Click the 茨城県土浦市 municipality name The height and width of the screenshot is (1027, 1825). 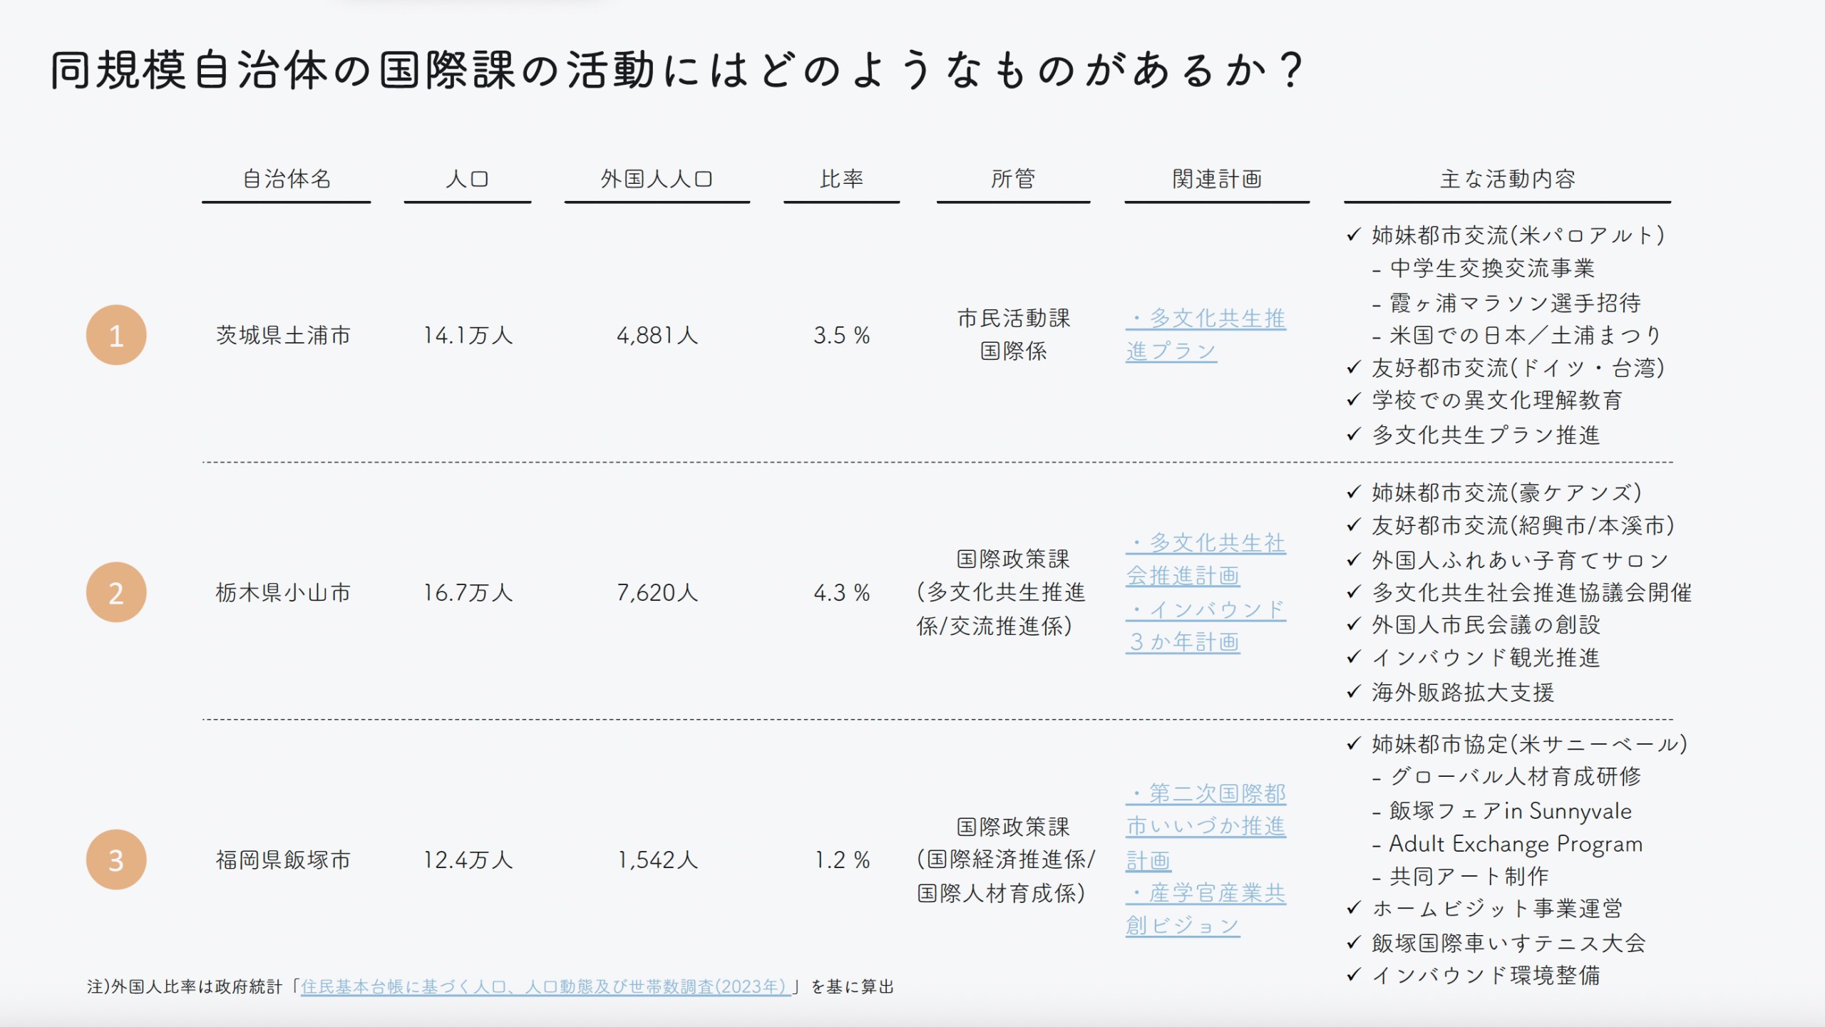pos(283,335)
